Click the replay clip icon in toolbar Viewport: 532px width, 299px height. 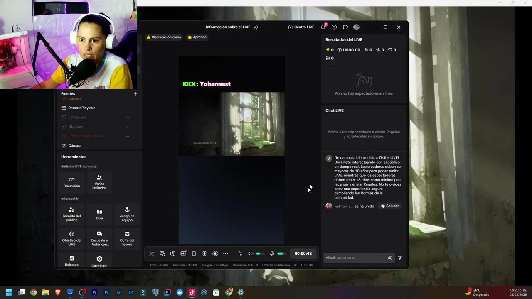coord(215,254)
